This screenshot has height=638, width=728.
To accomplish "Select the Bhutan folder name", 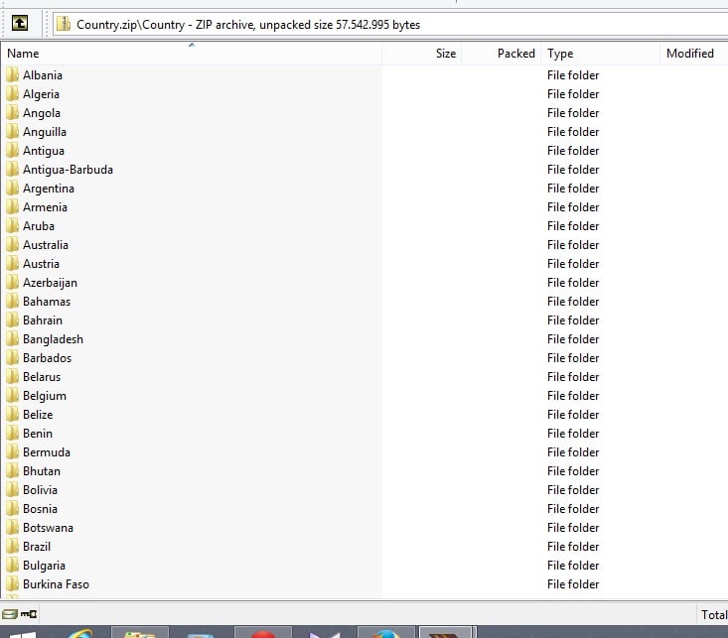I will (x=42, y=471).
